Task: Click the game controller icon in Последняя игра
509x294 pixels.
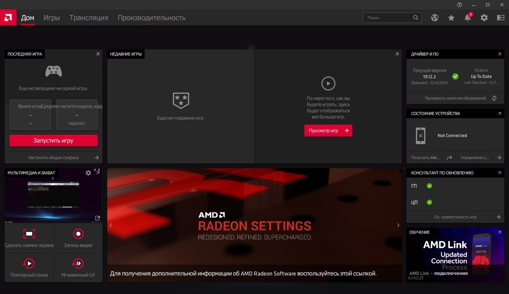Action: [x=53, y=72]
